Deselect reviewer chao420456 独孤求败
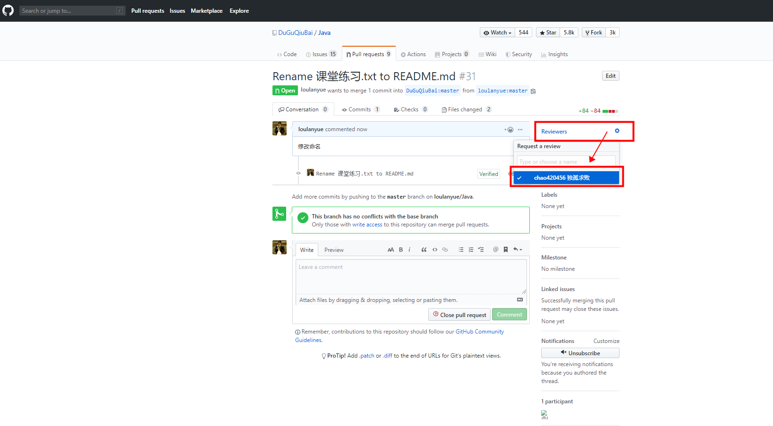 tap(566, 178)
